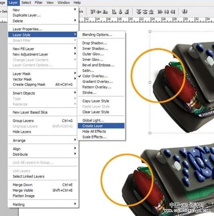Open the Filter menu

38,3
